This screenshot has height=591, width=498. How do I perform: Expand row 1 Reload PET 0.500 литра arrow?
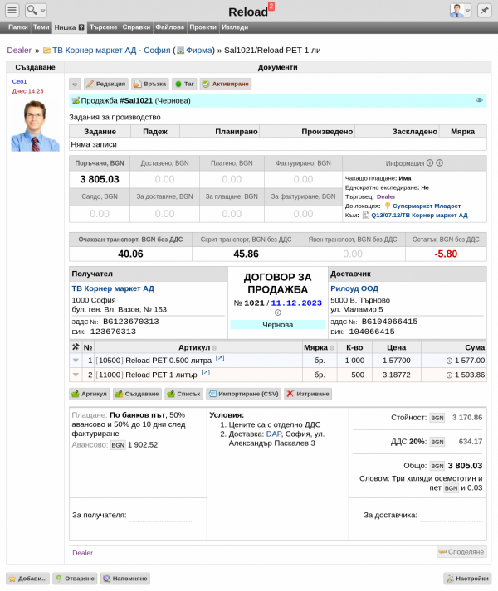[76, 361]
